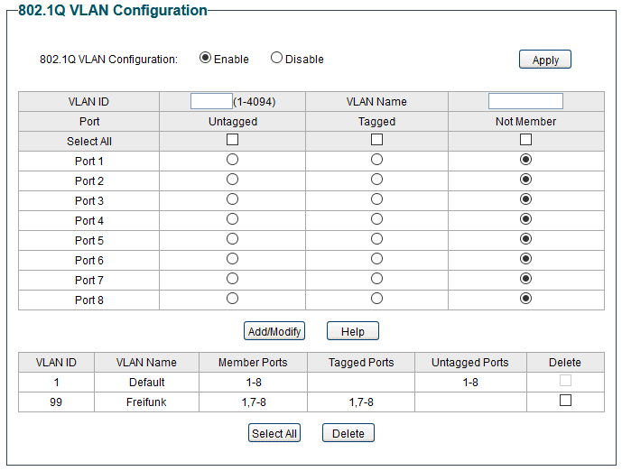
Task: Set Port 2 to Not Member
Action: click(525, 180)
